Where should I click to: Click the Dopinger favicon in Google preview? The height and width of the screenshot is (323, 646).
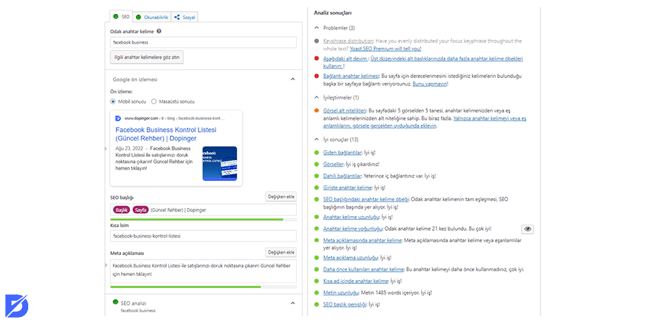118,118
